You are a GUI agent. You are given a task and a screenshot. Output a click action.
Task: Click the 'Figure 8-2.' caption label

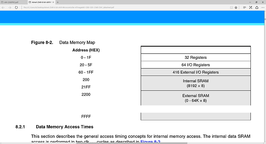[42, 43]
